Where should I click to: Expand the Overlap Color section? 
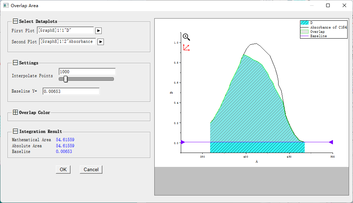click(15, 113)
